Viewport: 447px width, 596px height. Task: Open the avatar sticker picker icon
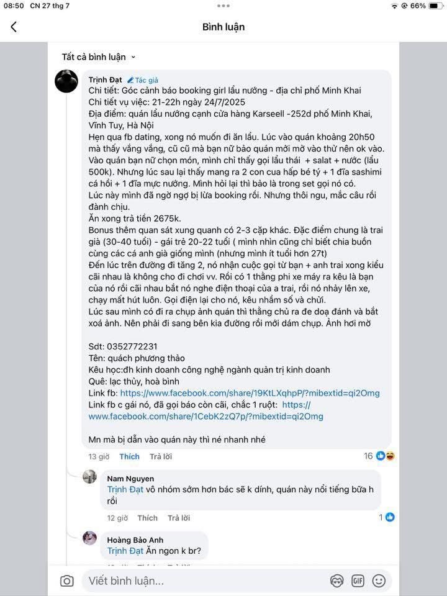coord(337,580)
